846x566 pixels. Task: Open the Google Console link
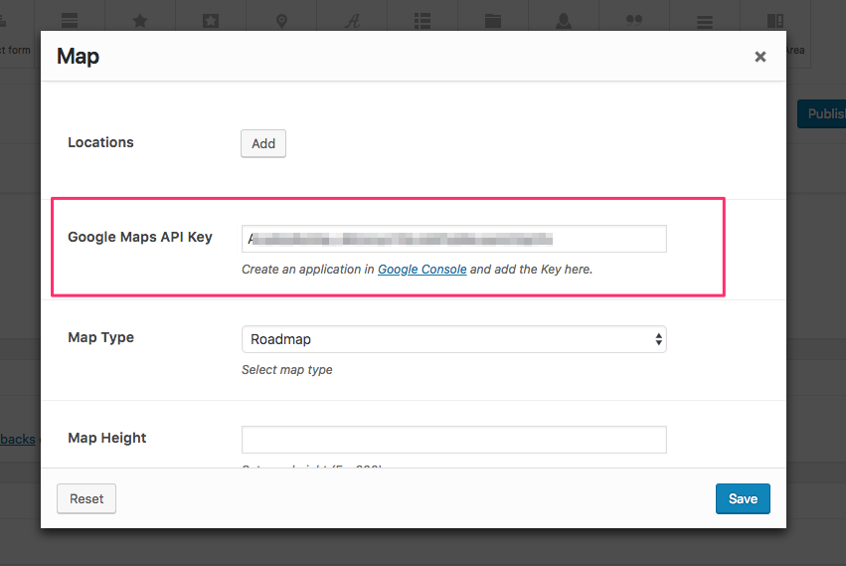click(x=422, y=269)
